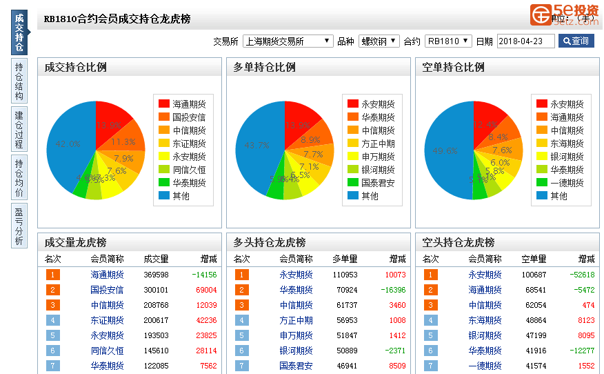This screenshot has height=374, width=604.
Task: Open 东海期货 link in 空头持仓龙虎榜
Action: tap(485, 320)
